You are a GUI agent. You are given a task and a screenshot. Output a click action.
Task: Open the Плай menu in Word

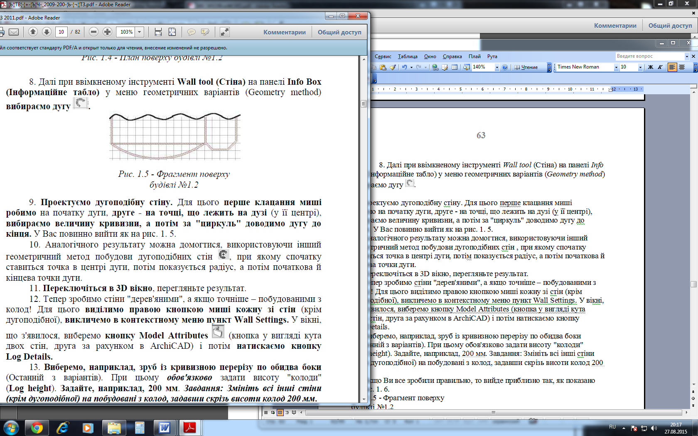(x=474, y=56)
